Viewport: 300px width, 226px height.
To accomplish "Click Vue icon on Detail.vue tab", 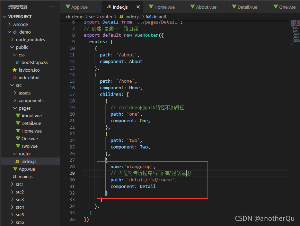I will 234,7.
